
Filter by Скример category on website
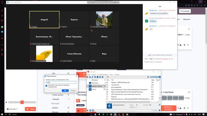tap(56, 99)
